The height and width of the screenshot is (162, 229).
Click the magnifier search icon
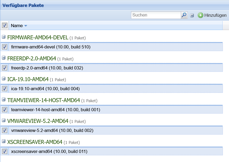[184, 15]
